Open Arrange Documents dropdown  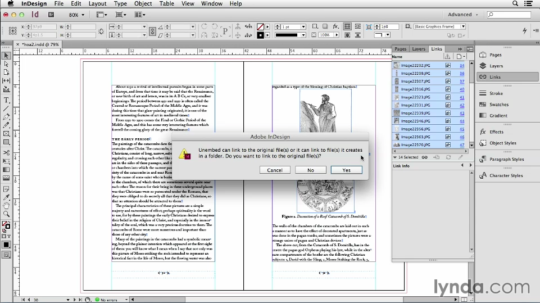(140, 15)
